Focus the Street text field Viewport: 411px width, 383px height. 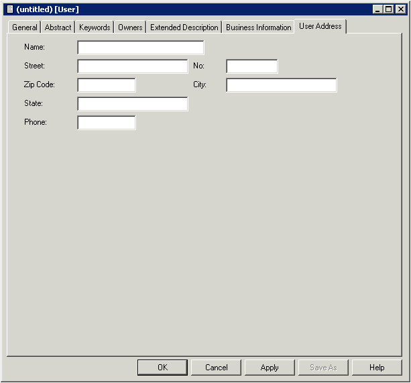132,66
